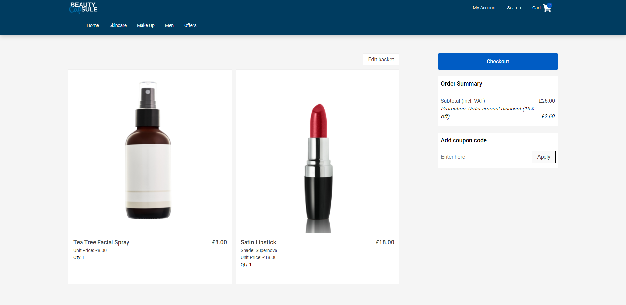Click the Tea Tree Facial Spray image
This screenshot has height=305, width=626.
[x=149, y=151]
